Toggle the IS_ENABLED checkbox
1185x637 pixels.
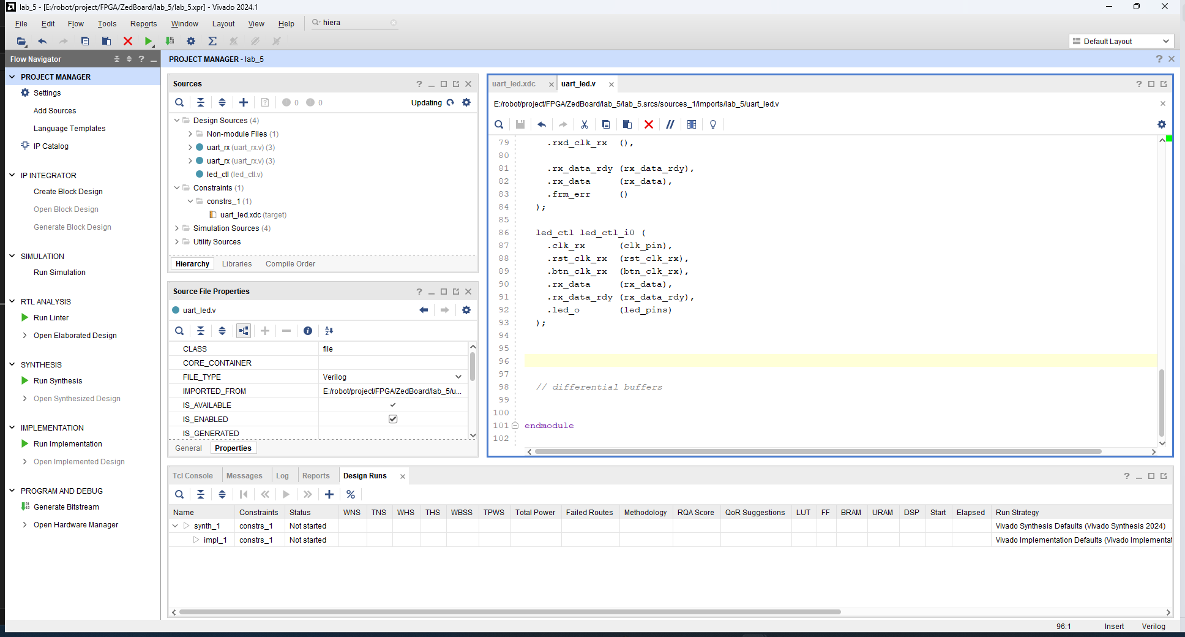(x=393, y=419)
